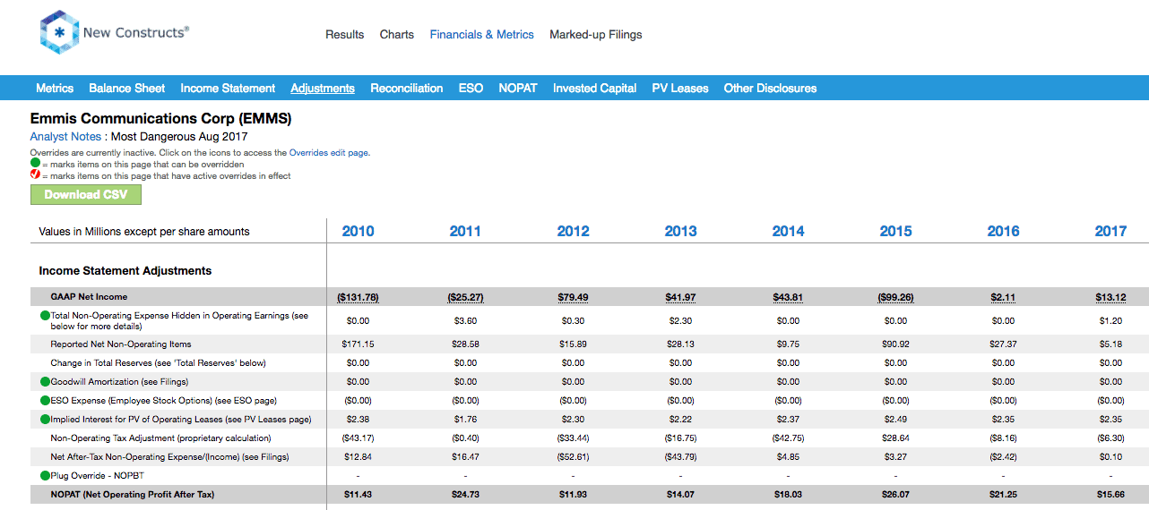Click green override dot beside Implied Interest
This screenshot has height=510, width=1149.
(x=45, y=420)
